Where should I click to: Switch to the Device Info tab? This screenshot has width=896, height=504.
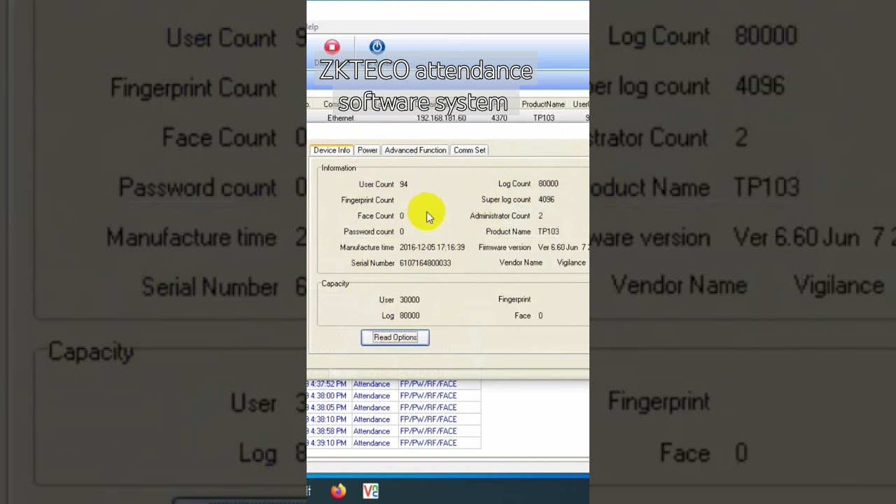[x=332, y=150]
